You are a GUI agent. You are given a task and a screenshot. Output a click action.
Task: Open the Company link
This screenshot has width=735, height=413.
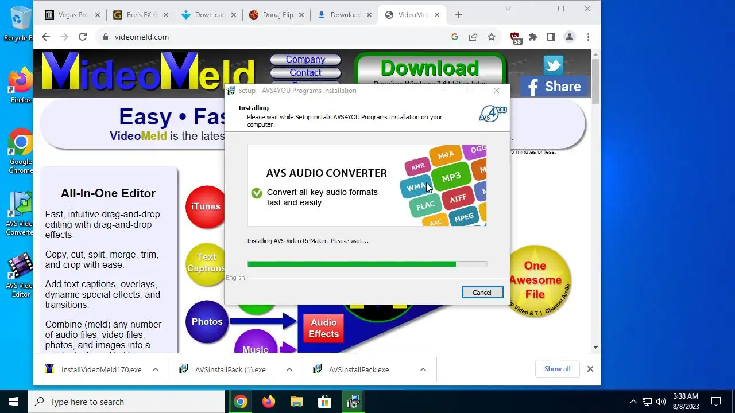[x=305, y=60]
